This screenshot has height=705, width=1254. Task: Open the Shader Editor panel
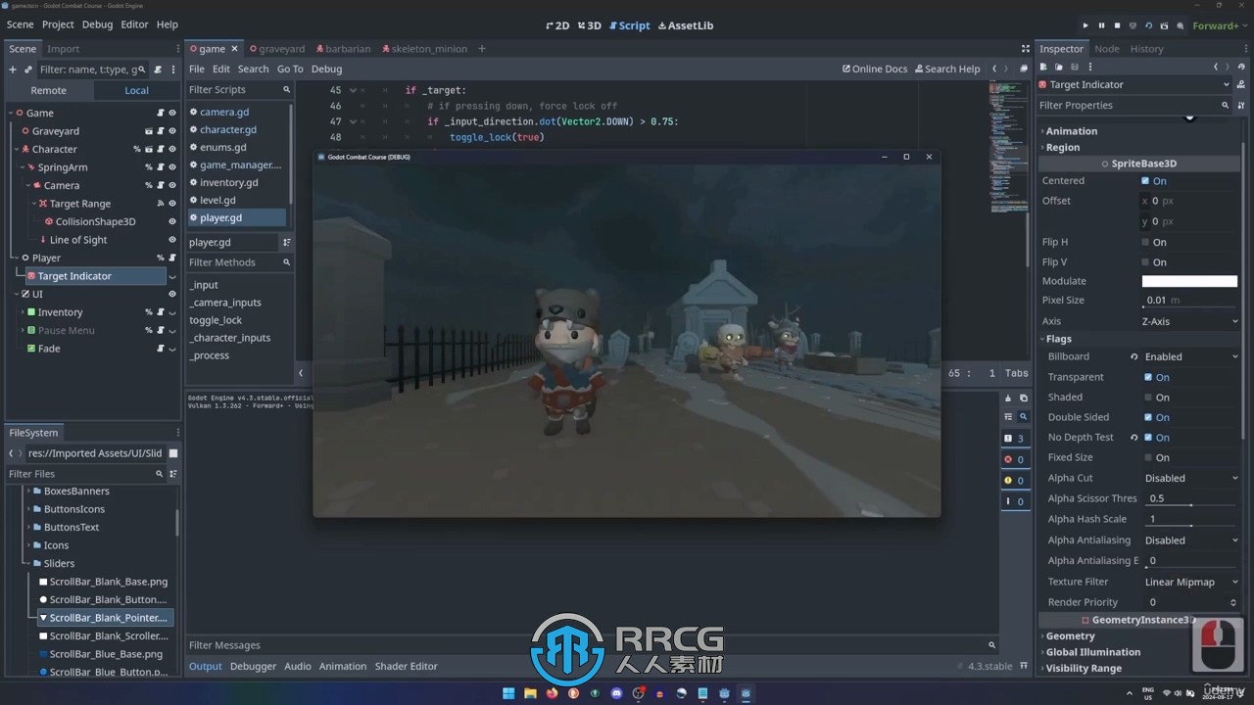coord(406,667)
